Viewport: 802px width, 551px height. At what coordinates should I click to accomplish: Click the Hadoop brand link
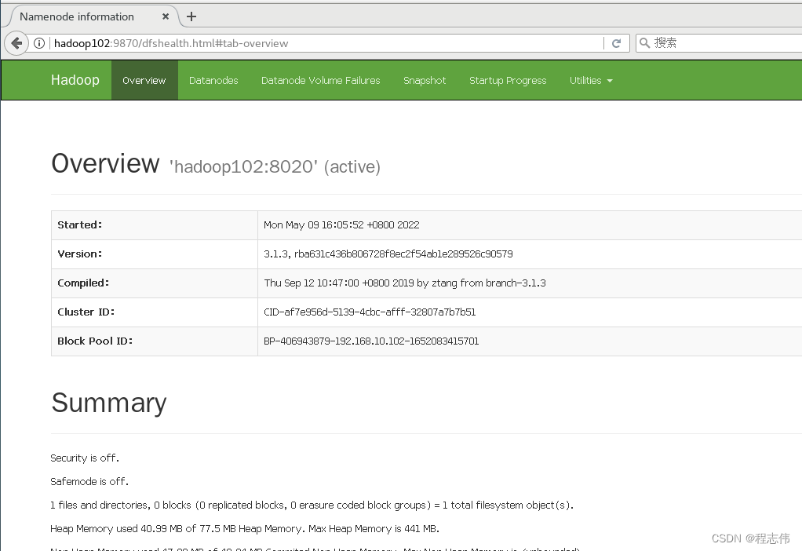coord(75,80)
